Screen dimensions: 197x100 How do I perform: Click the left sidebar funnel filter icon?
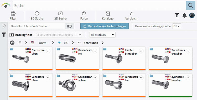4,35
